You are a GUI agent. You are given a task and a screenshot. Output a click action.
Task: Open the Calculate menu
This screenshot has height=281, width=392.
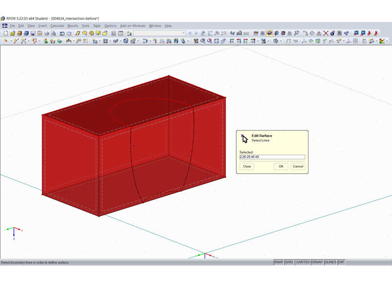pos(57,26)
